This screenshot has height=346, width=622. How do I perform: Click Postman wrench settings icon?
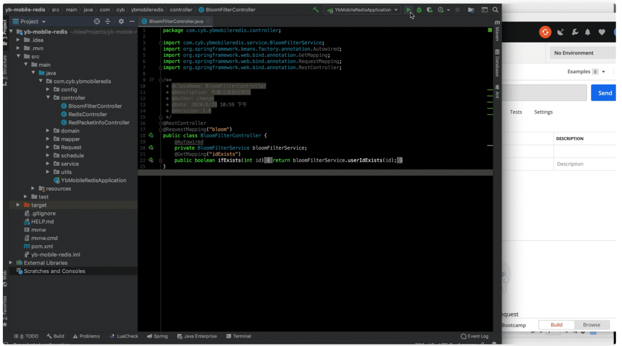tap(574, 32)
